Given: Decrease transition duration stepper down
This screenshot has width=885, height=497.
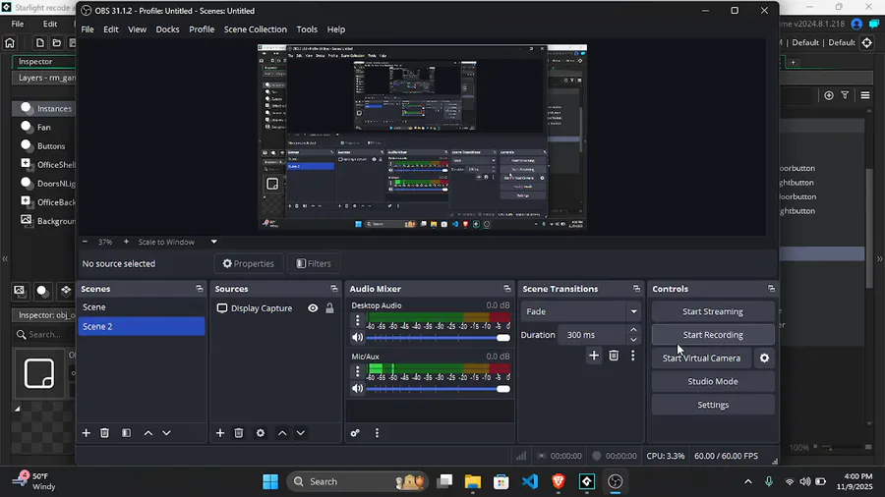Looking at the screenshot, I should click(633, 339).
